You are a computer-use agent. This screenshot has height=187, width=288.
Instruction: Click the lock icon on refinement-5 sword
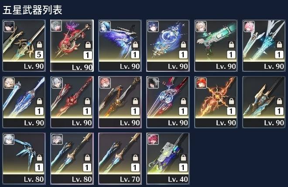click(x=39, y=44)
